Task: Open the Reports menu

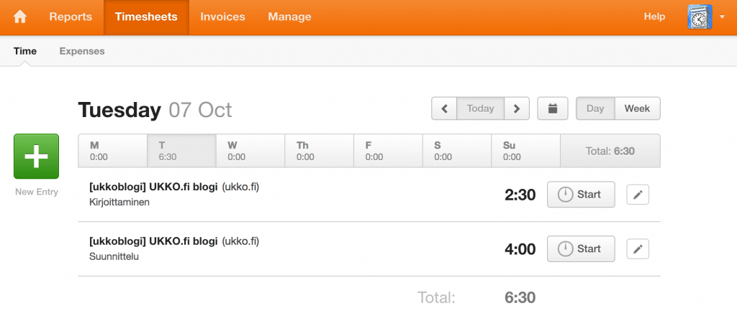Action: pos(71,17)
